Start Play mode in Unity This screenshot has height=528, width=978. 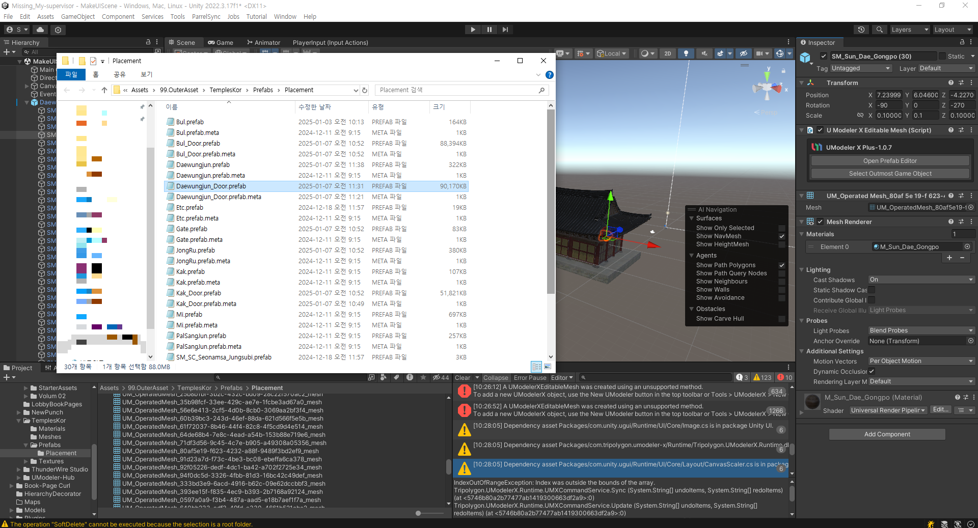tap(473, 30)
